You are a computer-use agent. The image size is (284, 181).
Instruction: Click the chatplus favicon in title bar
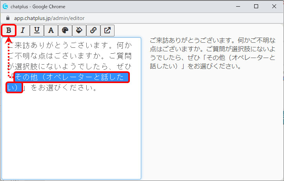tap(5, 7)
